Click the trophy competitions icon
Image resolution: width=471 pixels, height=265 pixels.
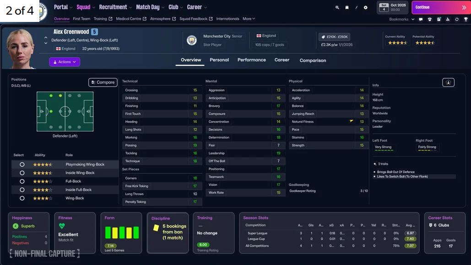tap(466, 19)
